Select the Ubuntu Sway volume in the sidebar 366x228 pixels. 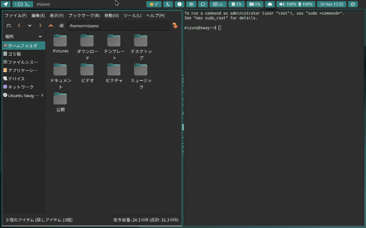[x=21, y=96]
